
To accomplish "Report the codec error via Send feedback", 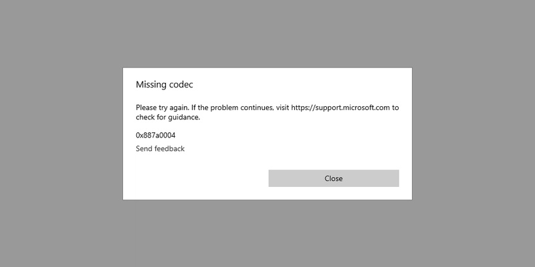I will point(160,148).
